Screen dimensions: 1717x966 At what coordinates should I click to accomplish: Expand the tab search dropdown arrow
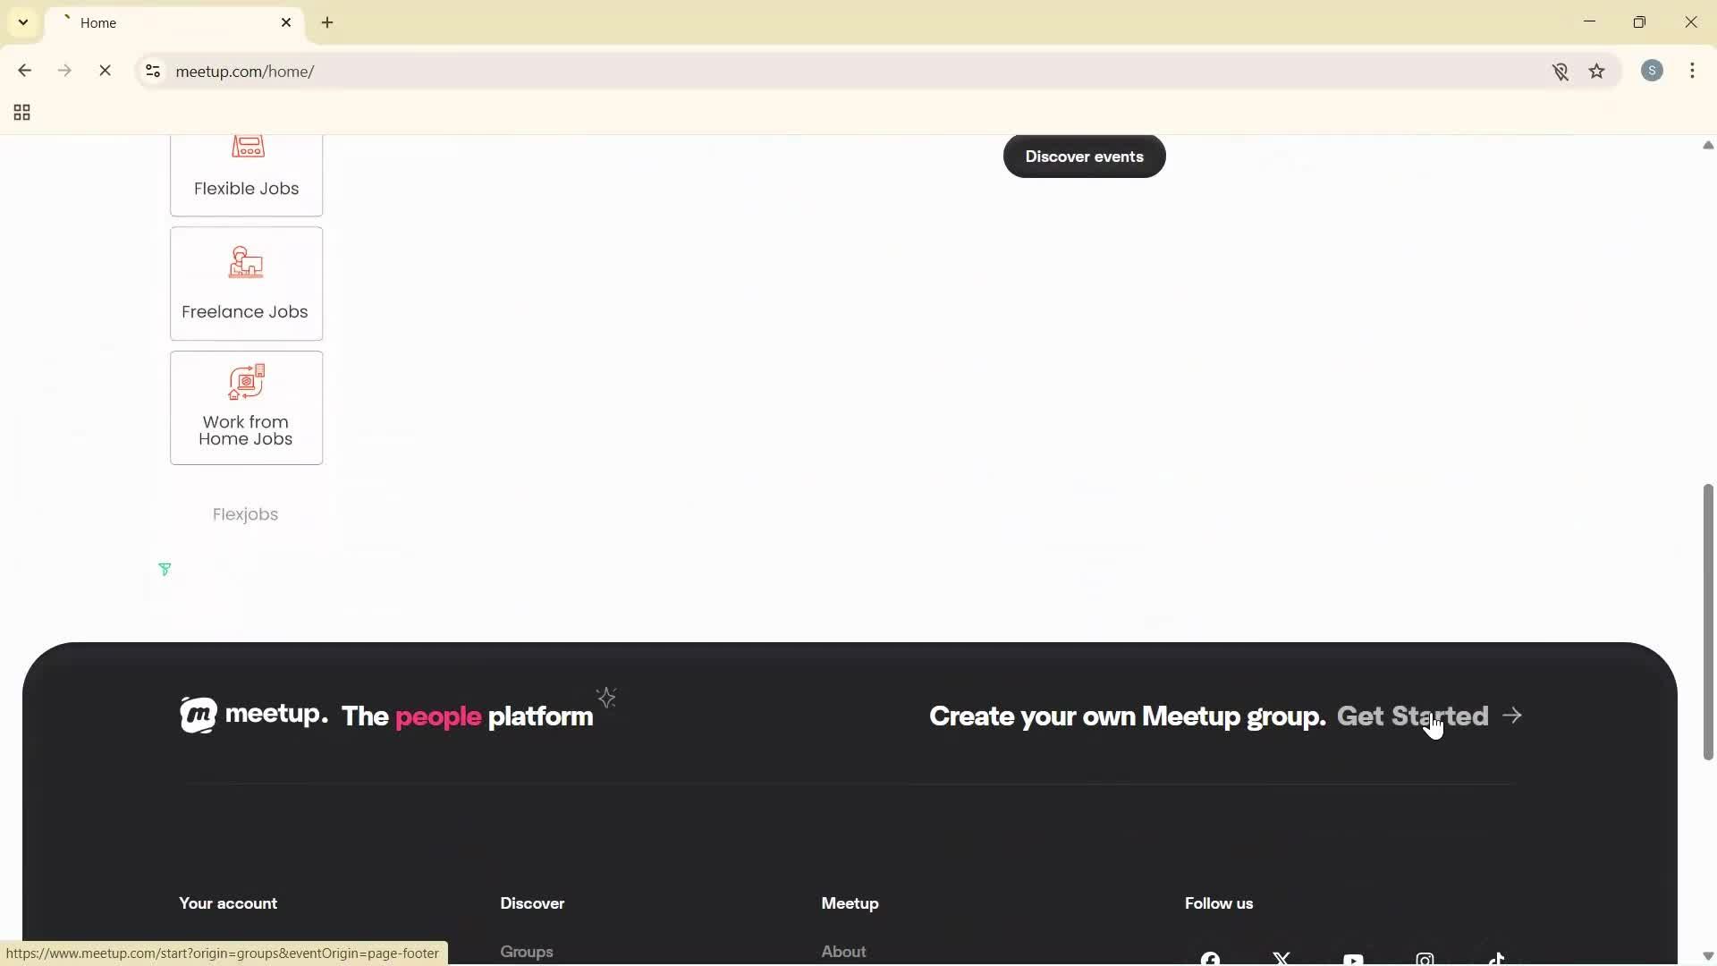(22, 21)
